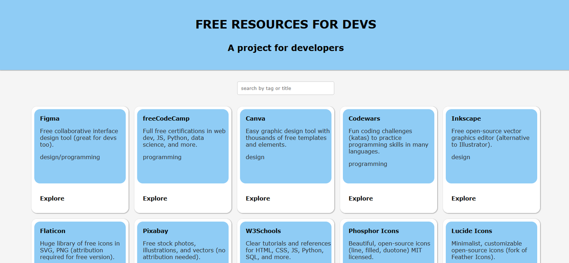The image size is (569, 263).
Task: Click the design tag on Canva card
Action: tap(255, 157)
